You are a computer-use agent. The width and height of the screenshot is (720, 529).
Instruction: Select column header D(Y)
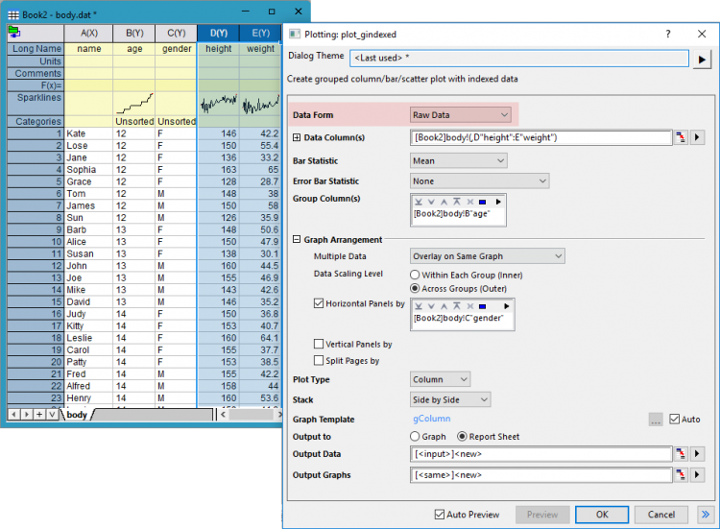tap(219, 33)
